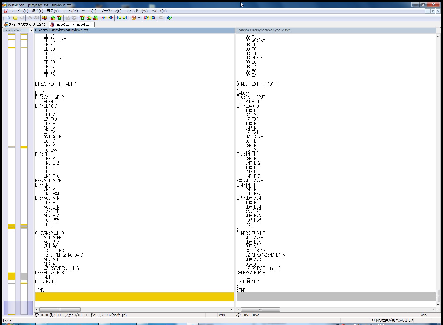Click the 'LSTROM:NOP' line in left pane

click(x=46, y=281)
